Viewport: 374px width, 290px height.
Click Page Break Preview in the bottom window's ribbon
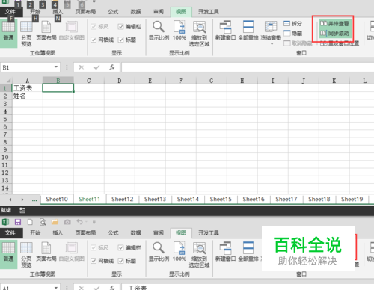(26, 255)
